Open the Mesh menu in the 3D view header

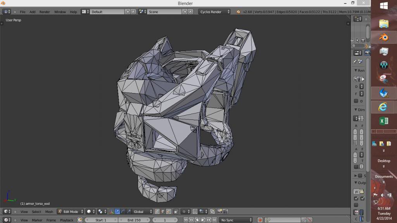[x=49, y=212]
